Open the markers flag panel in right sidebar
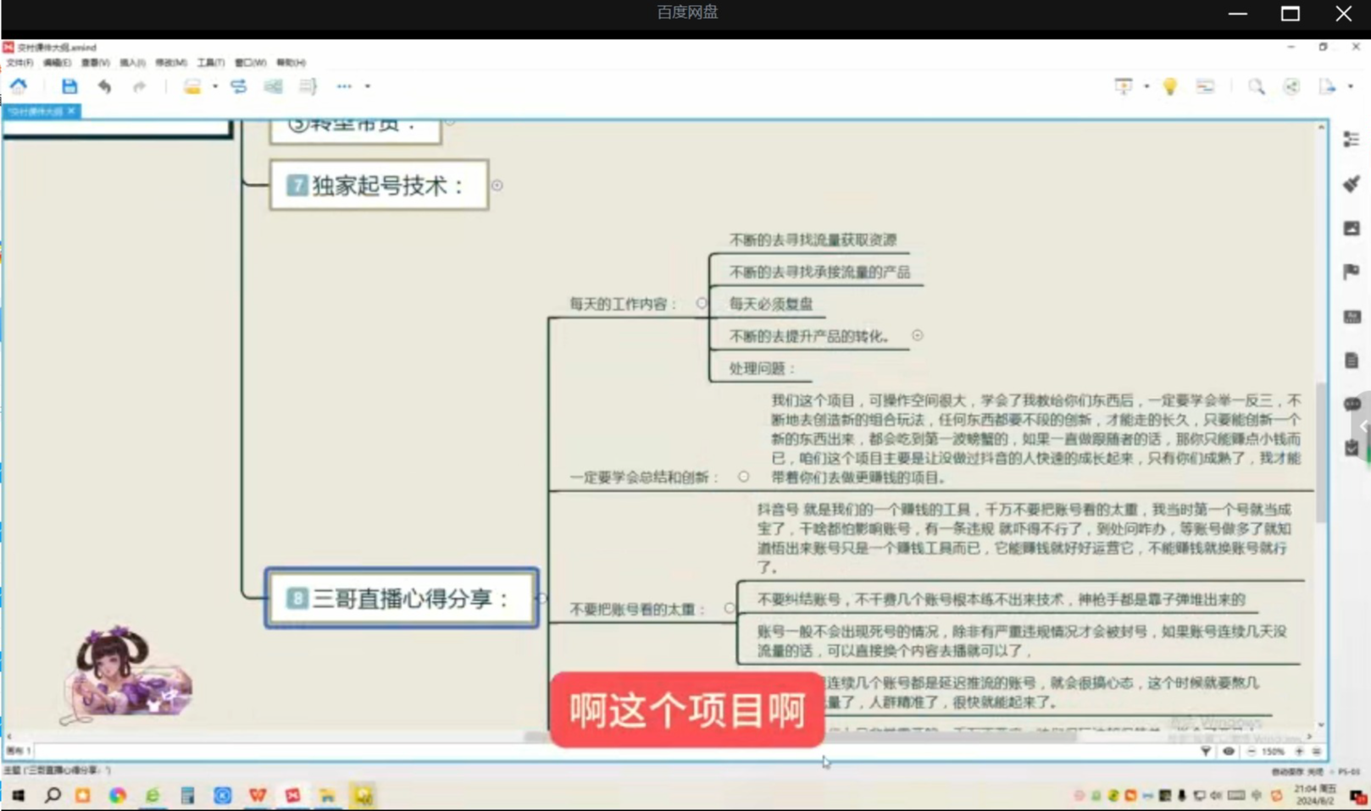The image size is (1371, 811). (x=1352, y=272)
